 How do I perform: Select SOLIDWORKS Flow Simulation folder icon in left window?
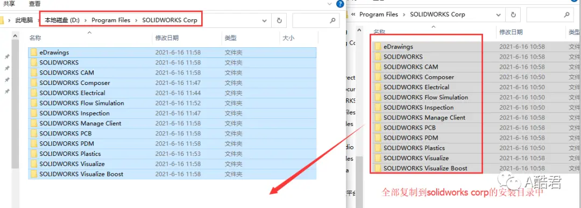point(34,103)
